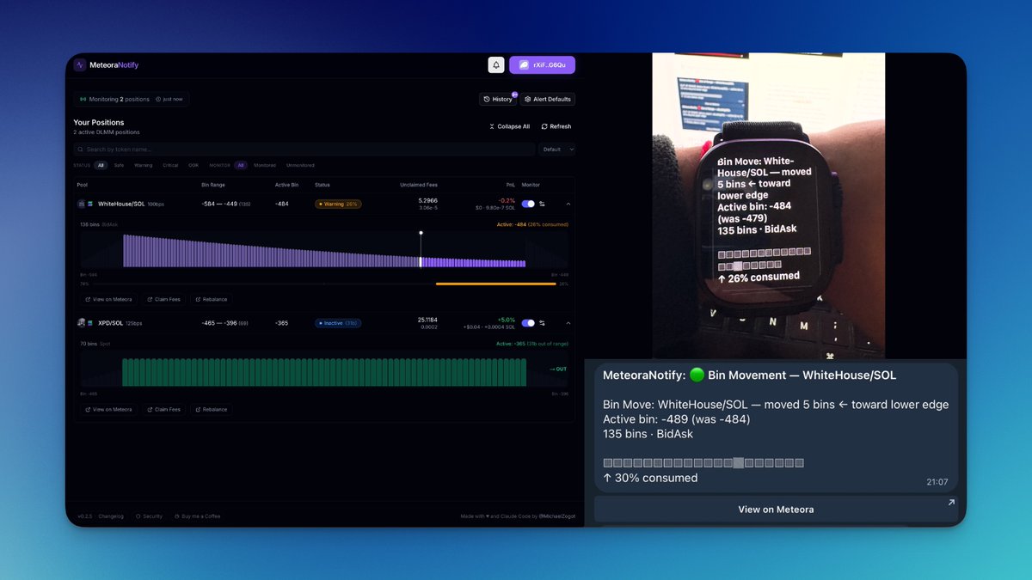The width and height of the screenshot is (1032, 580).
Task: View WhiteHouse/SOL position on Meteora
Action: click(108, 299)
